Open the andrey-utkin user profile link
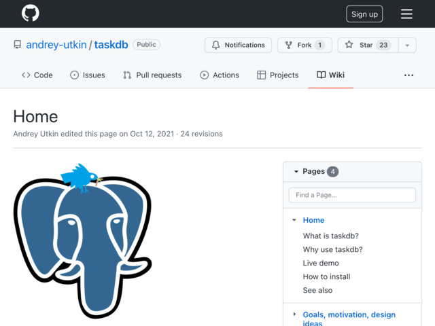435x326 pixels. tap(56, 45)
